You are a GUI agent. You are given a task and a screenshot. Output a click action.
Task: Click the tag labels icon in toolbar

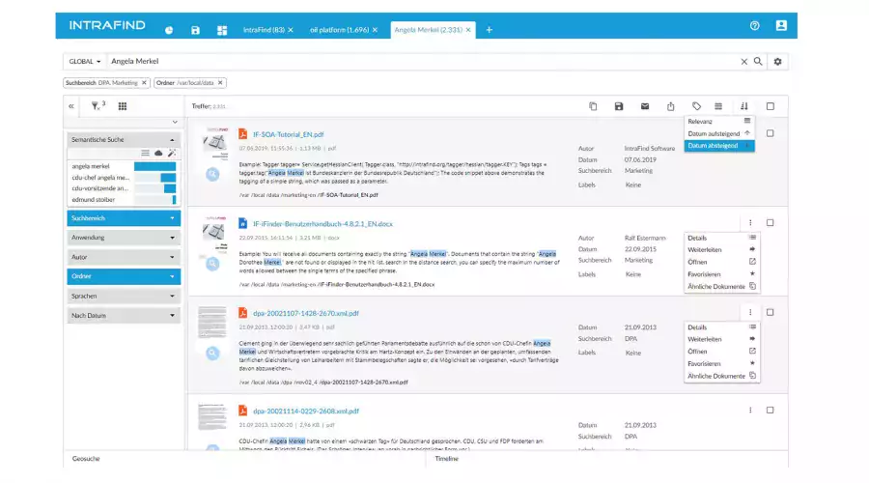pos(697,106)
